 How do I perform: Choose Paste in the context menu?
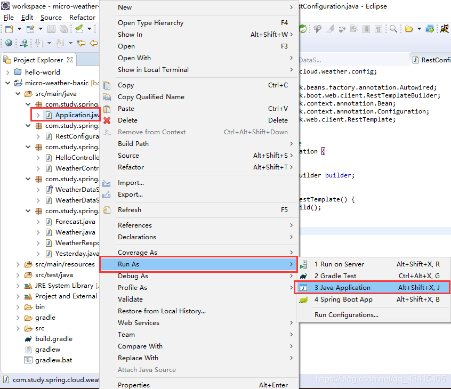point(199,109)
